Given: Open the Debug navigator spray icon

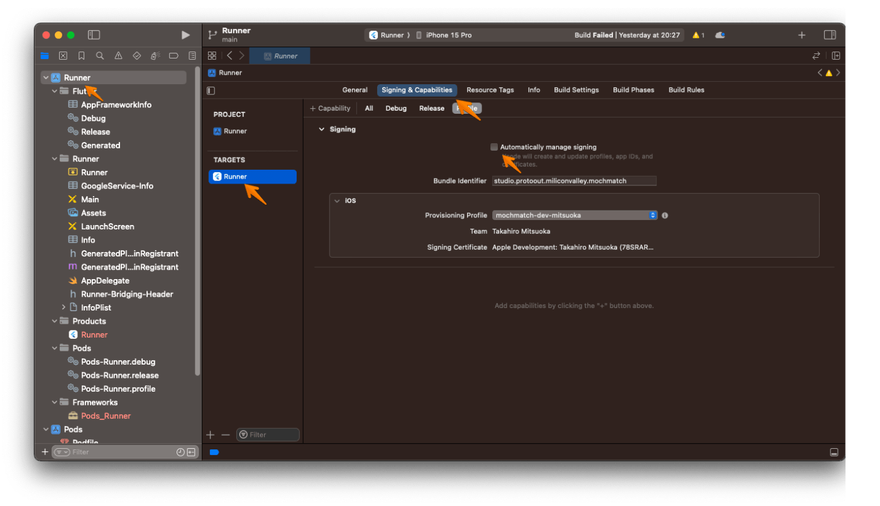Looking at the screenshot, I should point(155,56).
